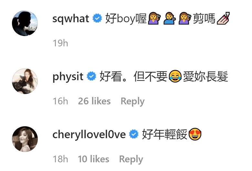Click the cheryllovel0ve username link

click(89, 135)
